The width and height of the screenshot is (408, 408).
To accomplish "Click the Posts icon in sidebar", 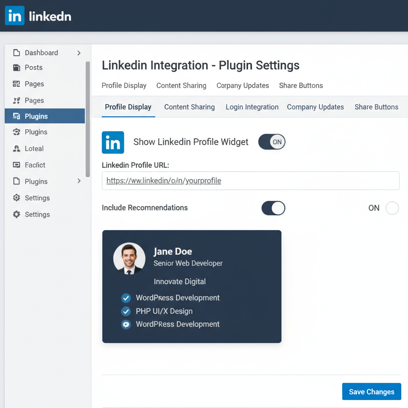I will (x=16, y=68).
